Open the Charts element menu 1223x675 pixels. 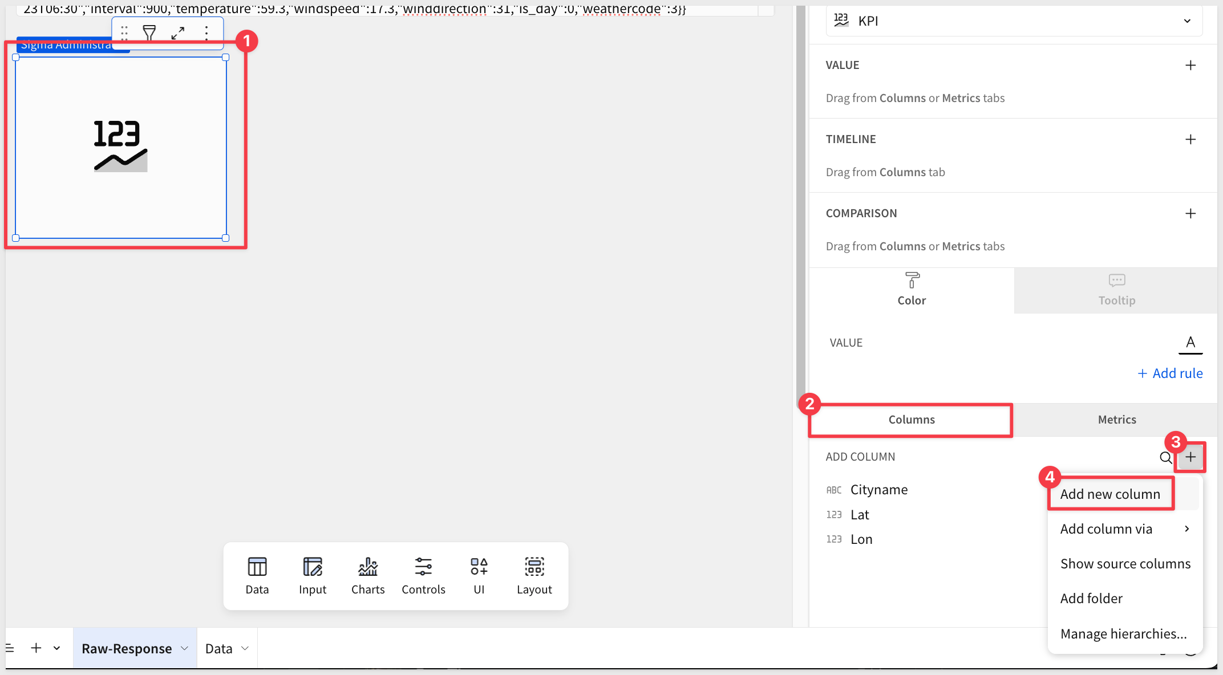(368, 576)
